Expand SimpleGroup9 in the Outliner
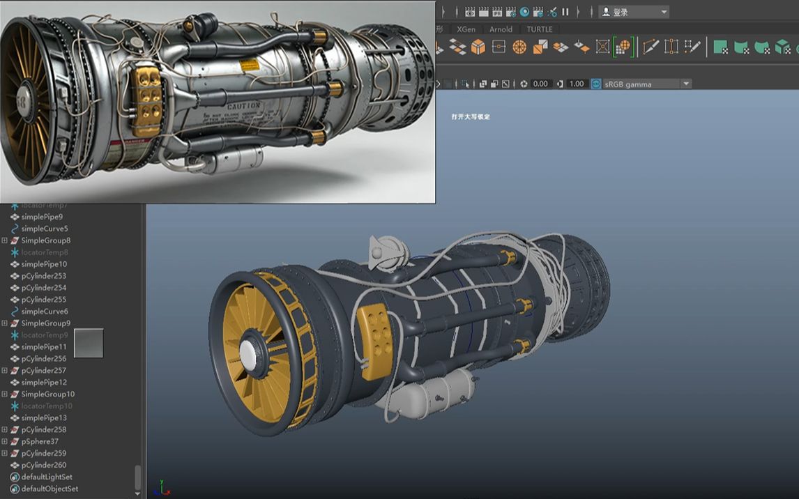Screen dimensions: 799x499 coord(6,323)
